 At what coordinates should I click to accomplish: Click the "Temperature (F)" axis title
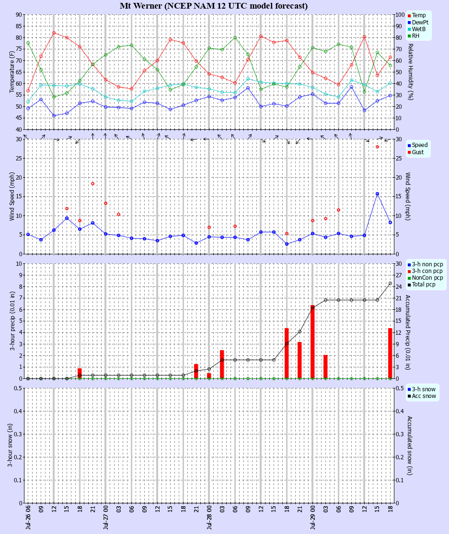pos(12,72)
